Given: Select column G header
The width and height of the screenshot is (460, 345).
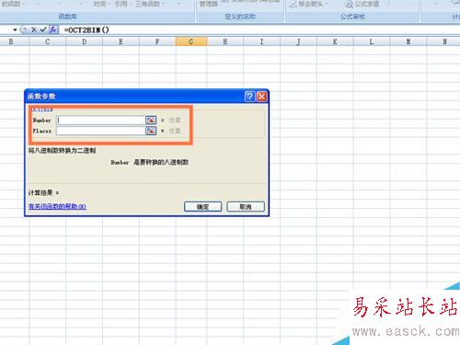Looking at the screenshot, I should point(191,41).
